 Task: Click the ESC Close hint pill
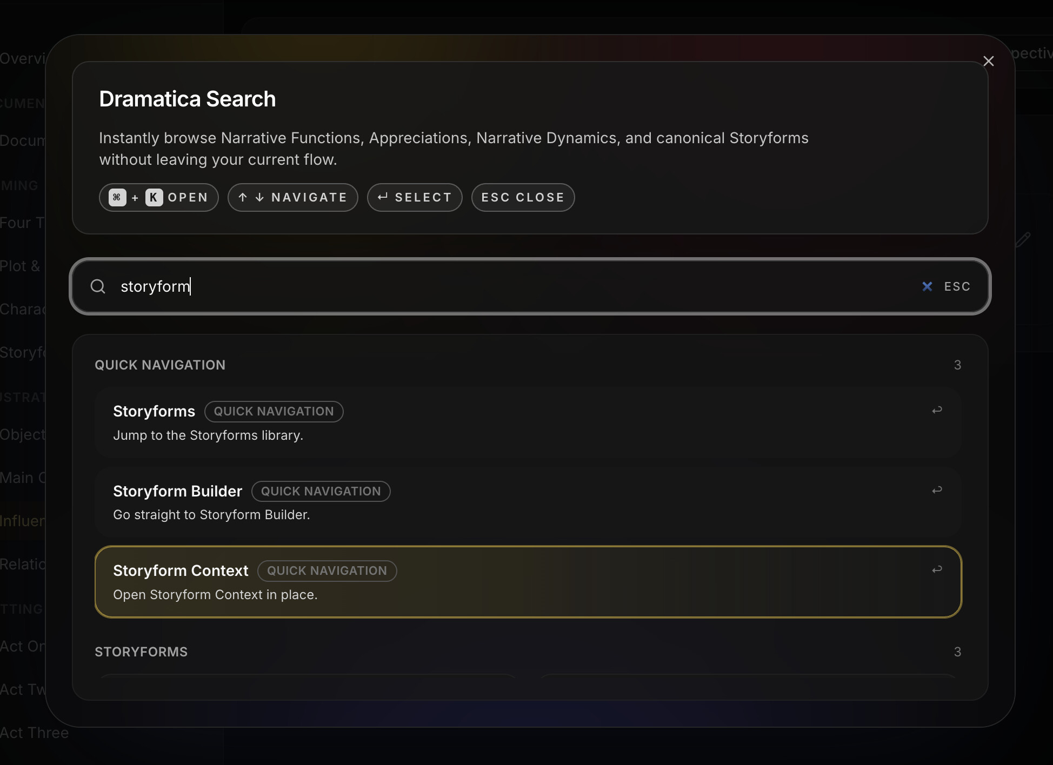pyautogui.click(x=523, y=197)
